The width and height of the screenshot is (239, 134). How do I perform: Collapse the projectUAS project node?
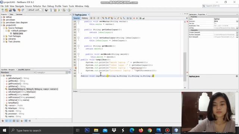tap(1, 25)
